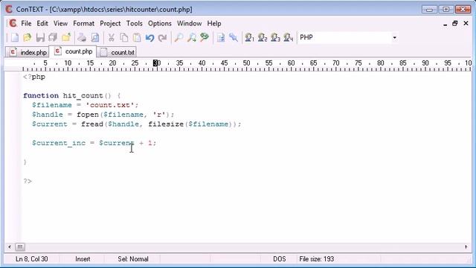The height and width of the screenshot is (268, 476).
Task: Open the File menu
Action: 26,23
